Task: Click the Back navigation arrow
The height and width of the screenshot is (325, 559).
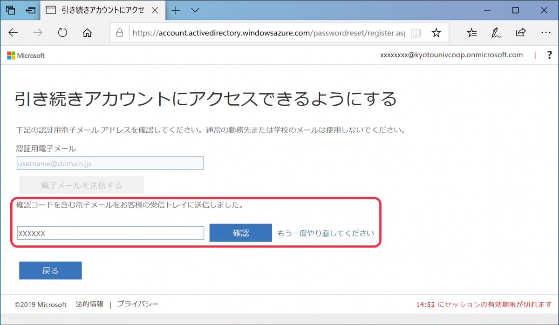Action: 13,33
